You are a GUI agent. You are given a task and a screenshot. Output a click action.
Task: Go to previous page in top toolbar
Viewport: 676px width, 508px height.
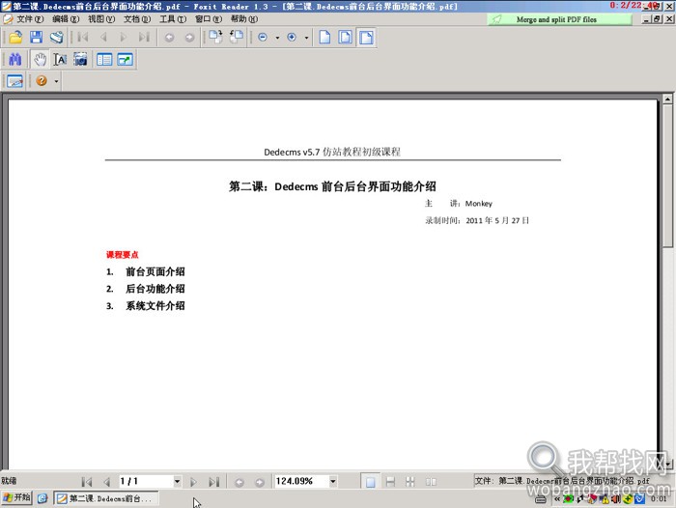pyautogui.click(x=103, y=38)
